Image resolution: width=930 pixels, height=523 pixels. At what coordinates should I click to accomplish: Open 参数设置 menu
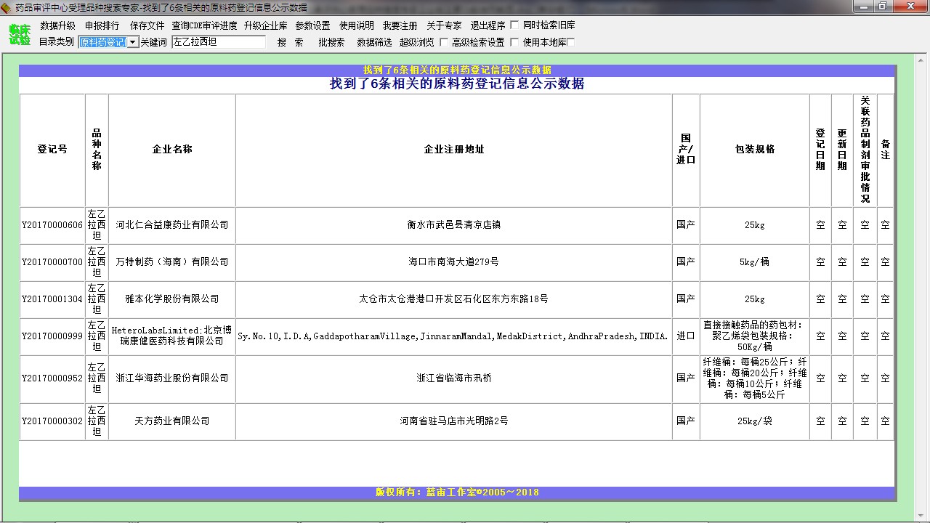(x=312, y=25)
